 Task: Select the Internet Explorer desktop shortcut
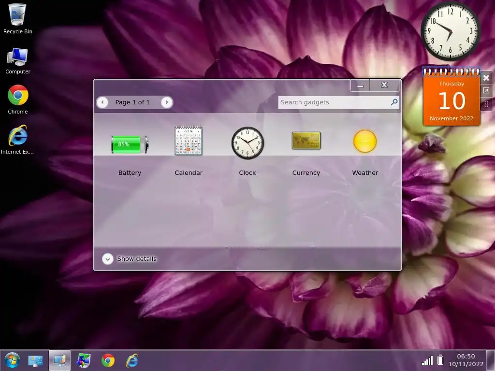(17, 140)
